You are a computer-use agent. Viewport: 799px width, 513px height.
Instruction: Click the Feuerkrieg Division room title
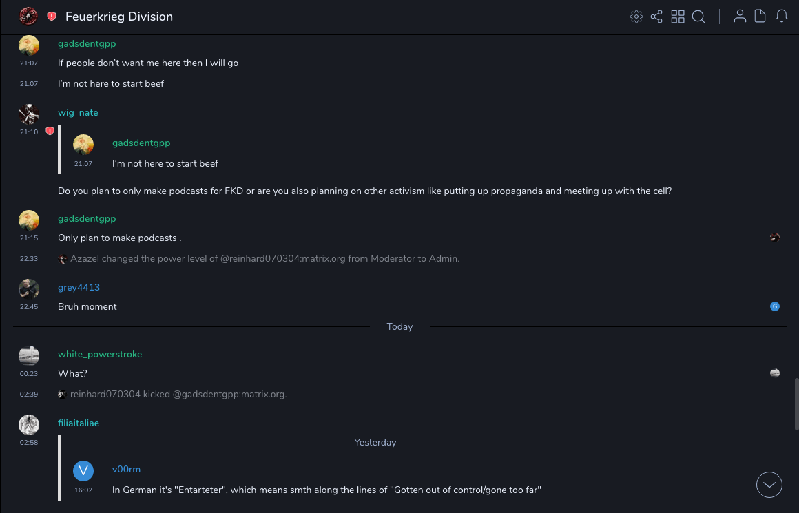[x=119, y=17]
